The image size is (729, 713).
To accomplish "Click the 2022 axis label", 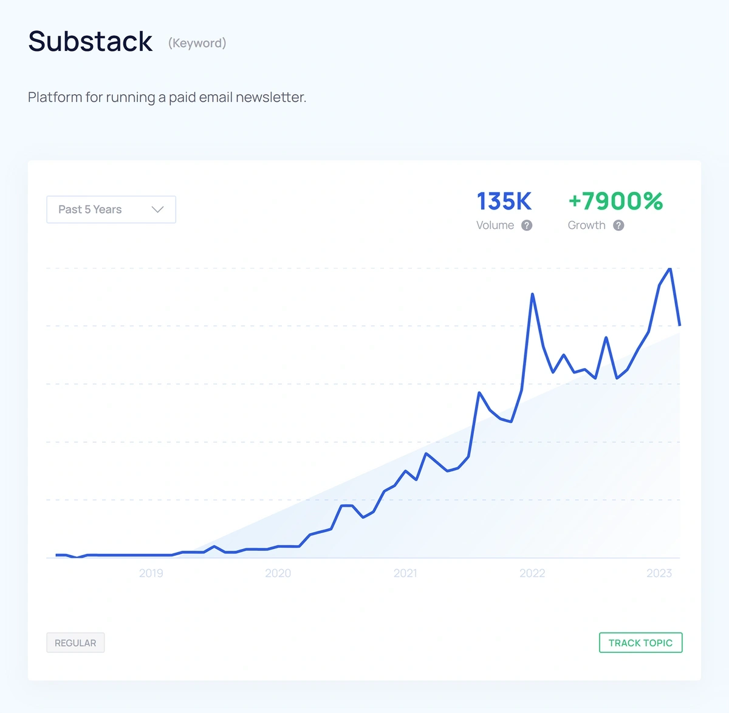I will click(x=532, y=573).
